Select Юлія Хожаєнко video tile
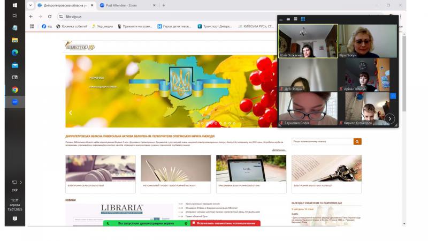428x241 pixels. click(x=308, y=41)
